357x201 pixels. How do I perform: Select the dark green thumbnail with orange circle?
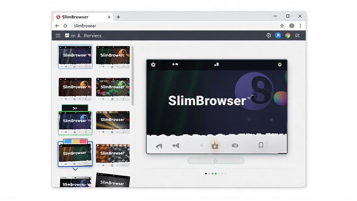coord(113,57)
